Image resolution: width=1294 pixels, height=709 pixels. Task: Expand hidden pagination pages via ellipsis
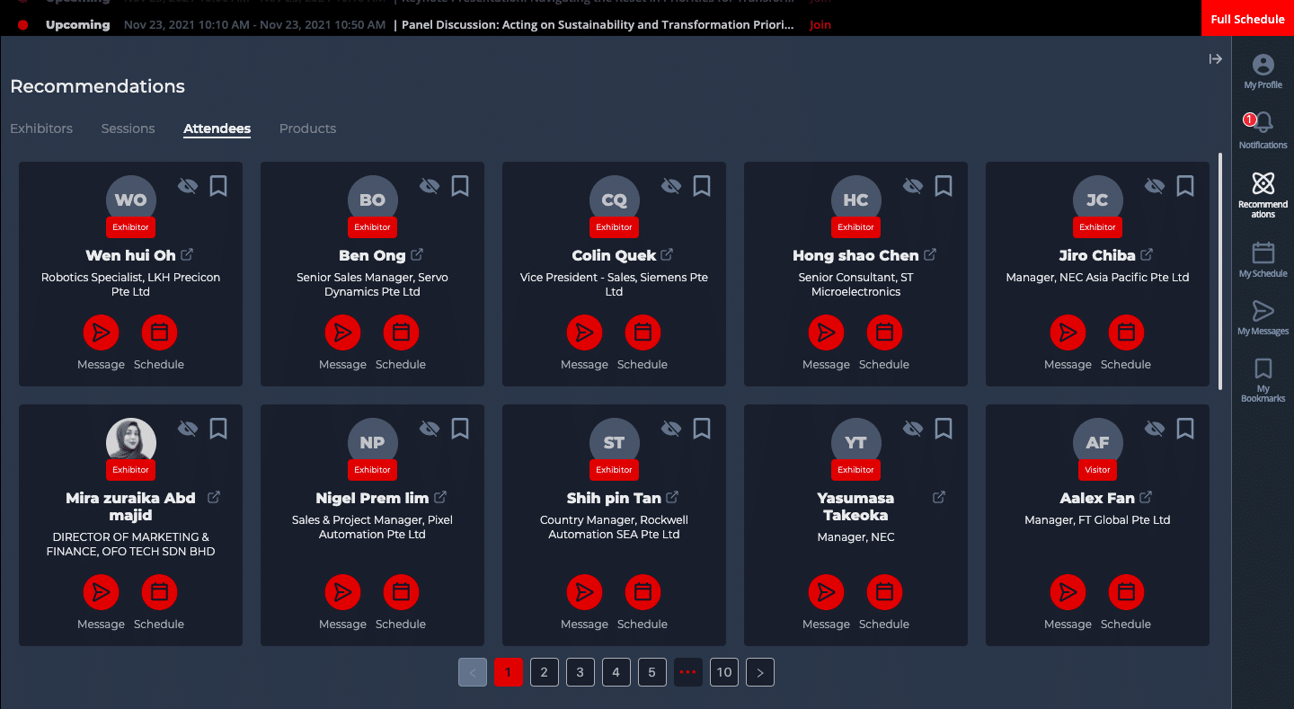coord(687,671)
